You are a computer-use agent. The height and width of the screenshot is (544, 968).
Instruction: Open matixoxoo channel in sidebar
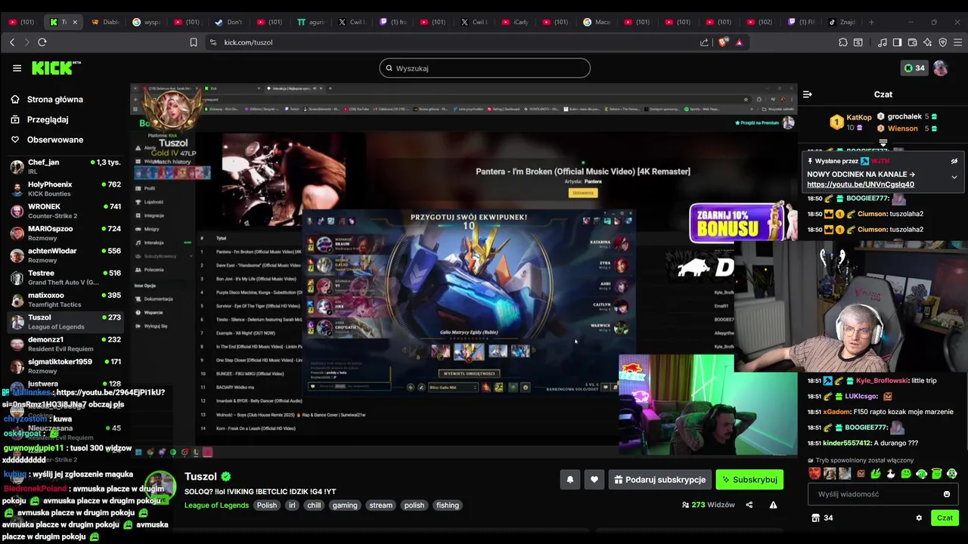click(65, 300)
